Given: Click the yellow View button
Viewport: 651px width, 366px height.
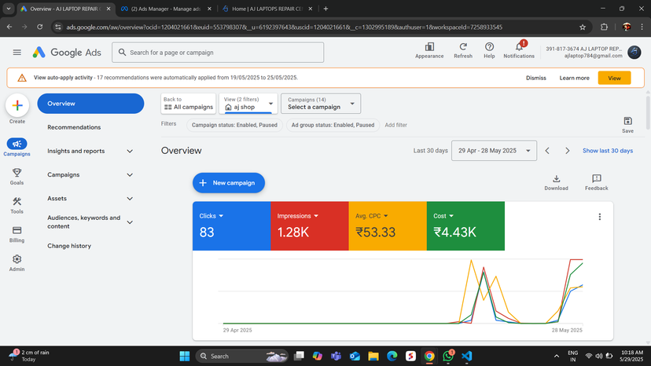Looking at the screenshot, I should pos(614,78).
